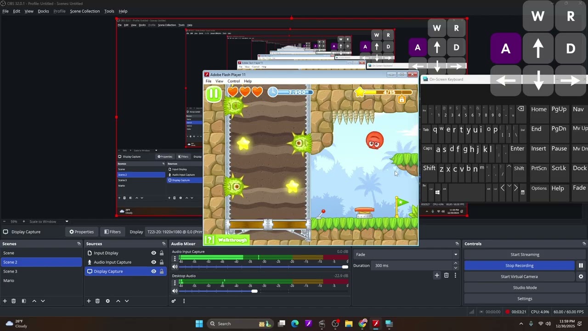Pause the game with the green pause button
This screenshot has height=331, width=588.
(214, 93)
